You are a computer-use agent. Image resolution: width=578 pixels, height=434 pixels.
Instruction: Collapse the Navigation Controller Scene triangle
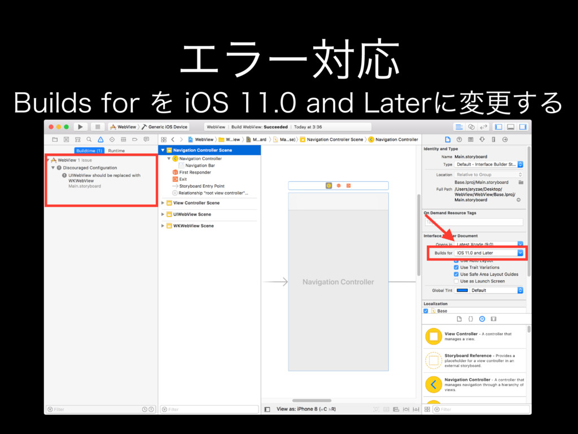point(163,150)
